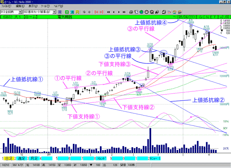
Task: Skip to last record with double-right arrow
Action: [x=124, y=12]
